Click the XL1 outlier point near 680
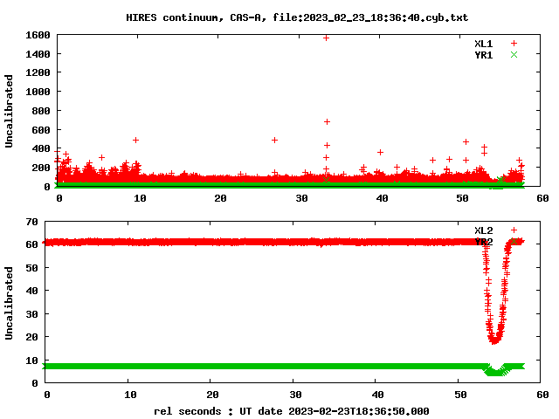This screenshot has height=419, width=559. (327, 122)
